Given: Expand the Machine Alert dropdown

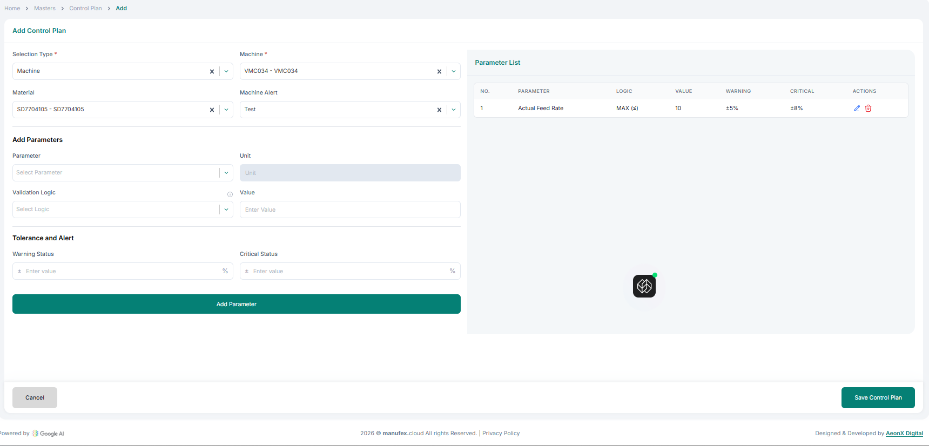Looking at the screenshot, I should coord(454,110).
